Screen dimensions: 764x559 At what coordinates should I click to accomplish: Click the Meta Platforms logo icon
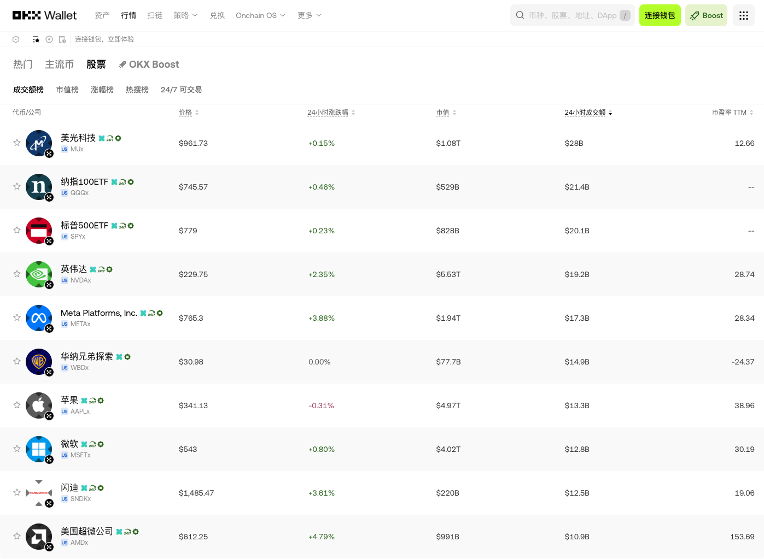point(39,318)
